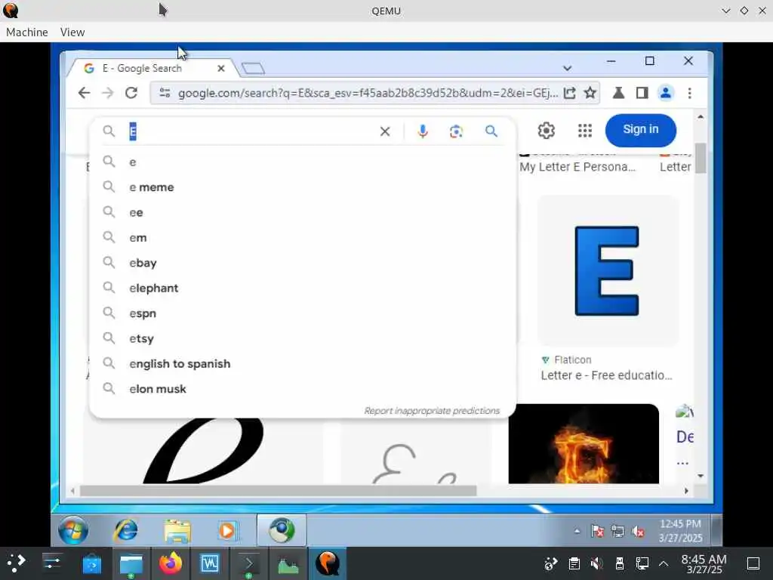
Task: Bookmark this page with the star icon
Action: click(590, 93)
